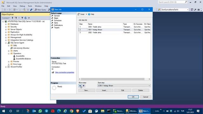Open the General page

point(57,16)
